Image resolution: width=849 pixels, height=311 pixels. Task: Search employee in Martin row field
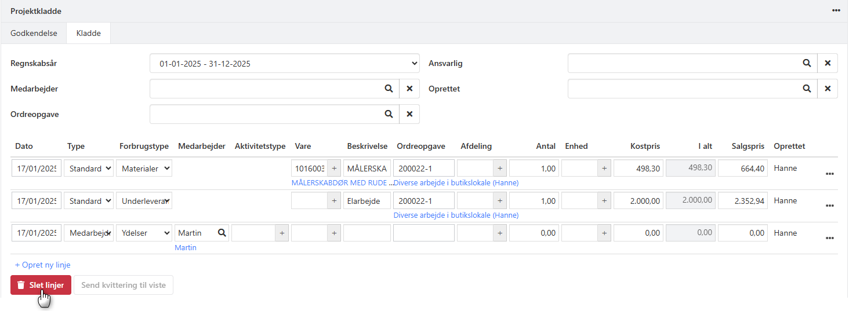(x=222, y=233)
